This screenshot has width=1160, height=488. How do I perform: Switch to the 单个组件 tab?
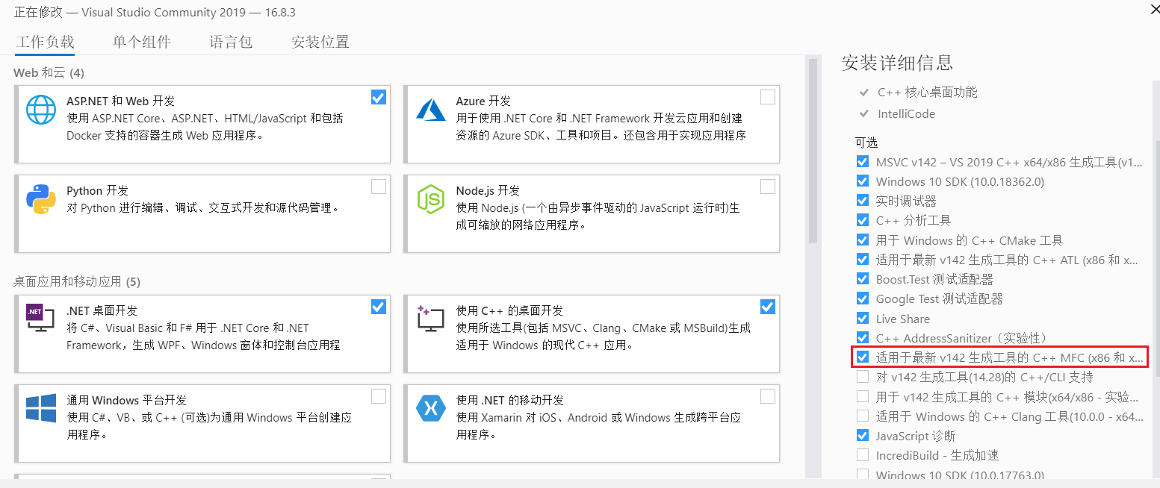(142, 42)
